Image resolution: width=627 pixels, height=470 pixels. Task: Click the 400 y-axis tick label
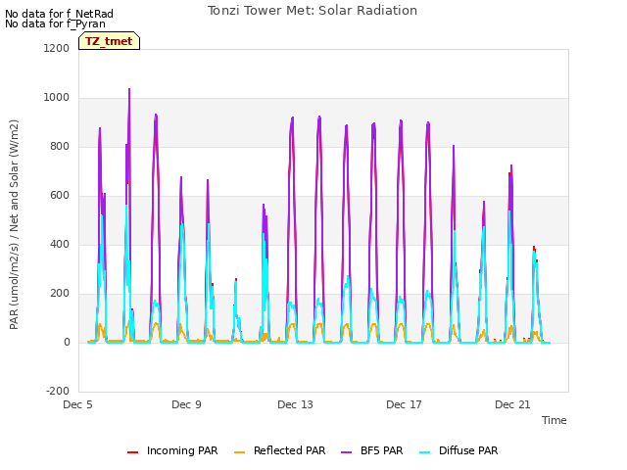coord(60,244)
